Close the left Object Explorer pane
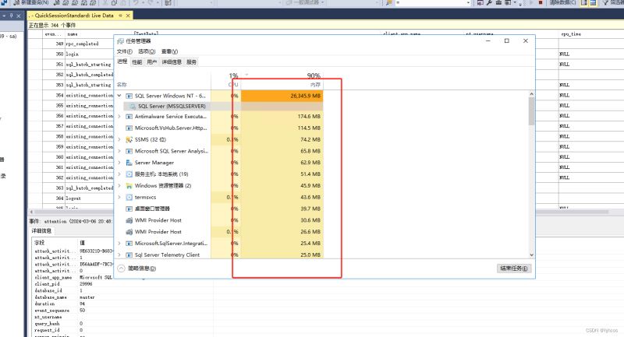Image resolution: width=624 pixels, height=337 pixels. 18,16
